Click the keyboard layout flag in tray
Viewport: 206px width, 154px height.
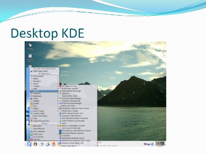[145, 144]
